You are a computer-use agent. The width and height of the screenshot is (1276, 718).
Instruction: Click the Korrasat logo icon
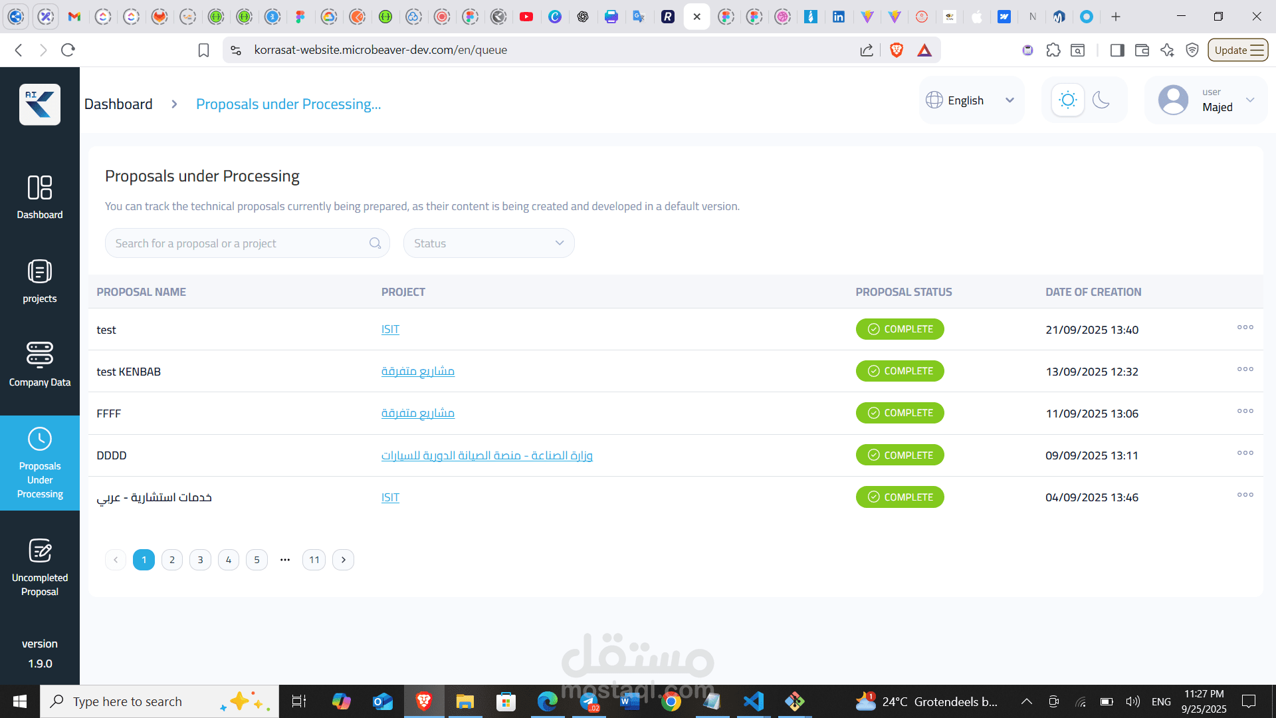click(x=40, y=104)
